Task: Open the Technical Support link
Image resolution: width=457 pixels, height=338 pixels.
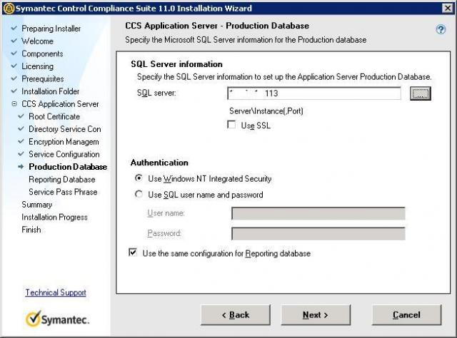Action: pyautogui.click(x=56, y=292)
